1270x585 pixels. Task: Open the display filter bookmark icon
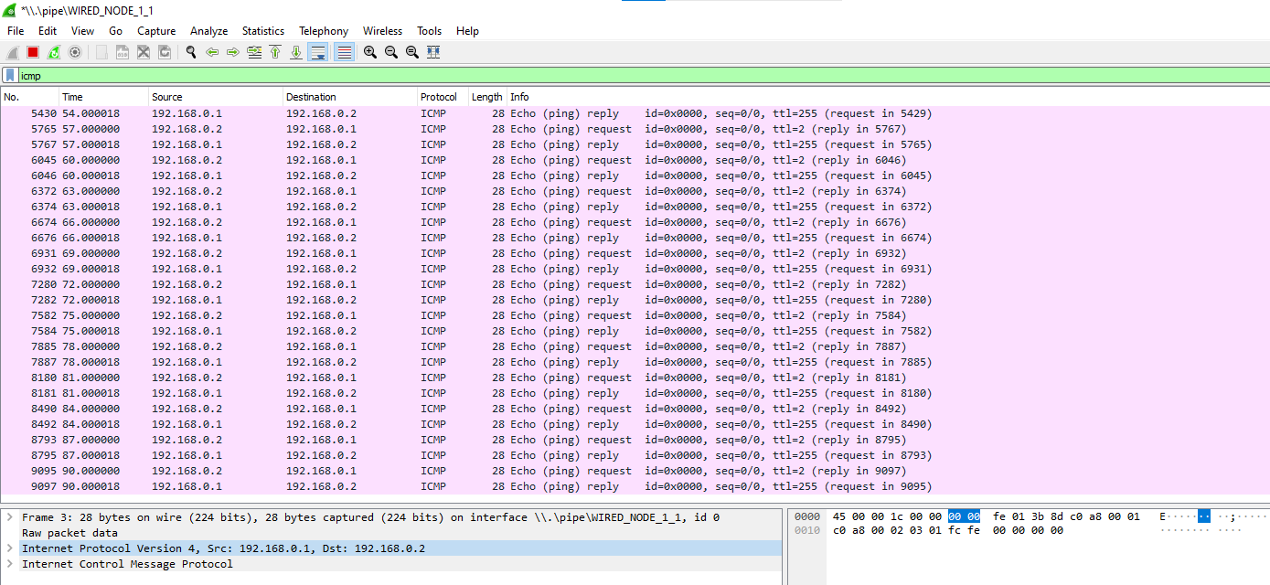point(9,76)
